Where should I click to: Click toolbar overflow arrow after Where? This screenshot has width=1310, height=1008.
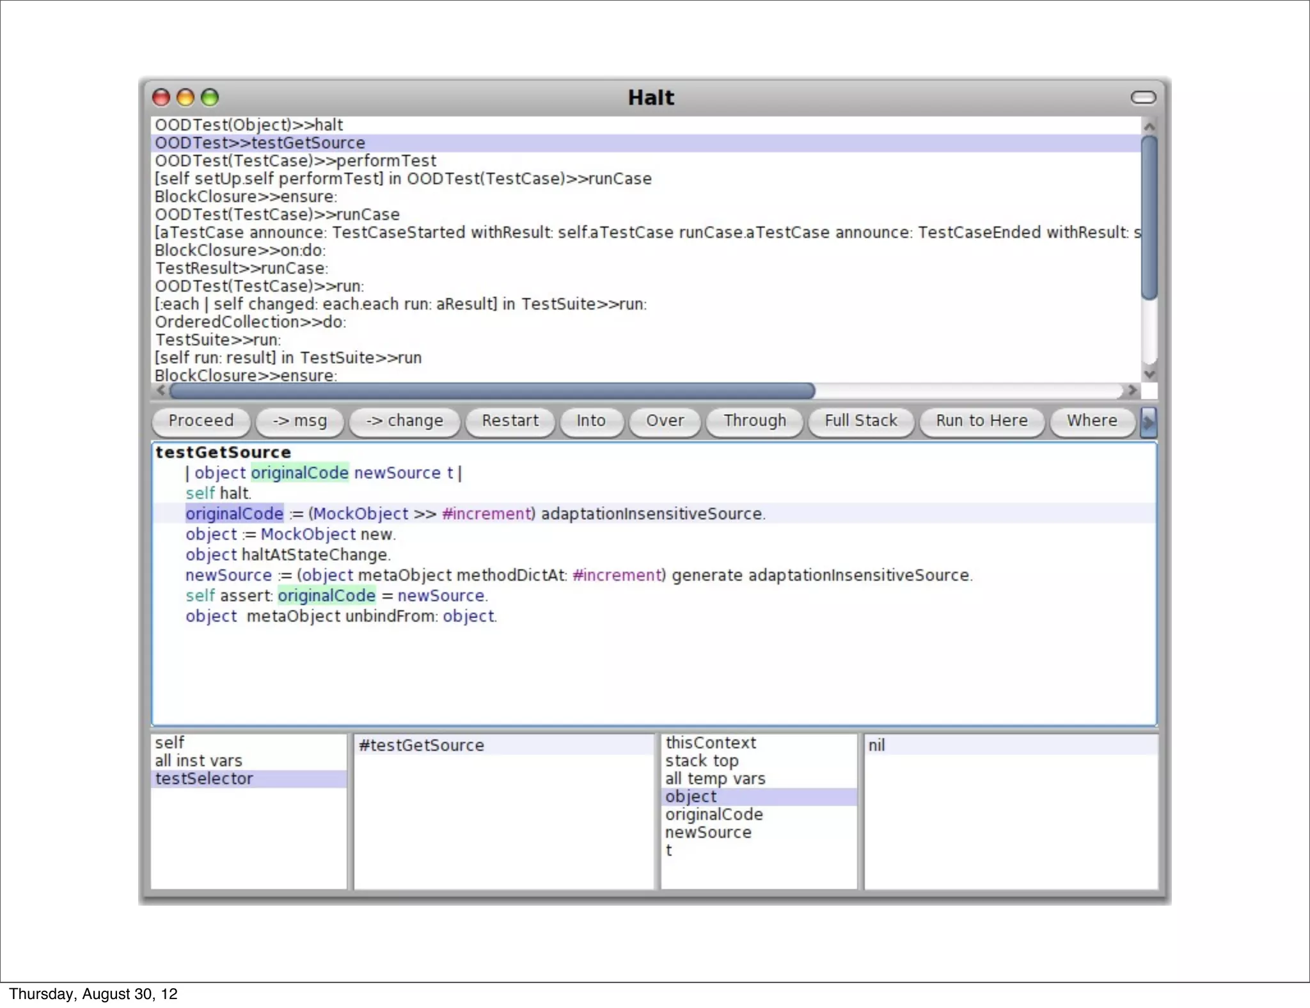coord(1148,421)
